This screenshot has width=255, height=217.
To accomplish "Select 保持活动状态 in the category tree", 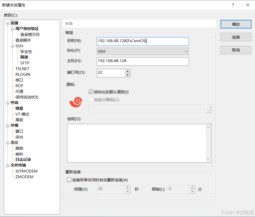I will coord(27,97).
